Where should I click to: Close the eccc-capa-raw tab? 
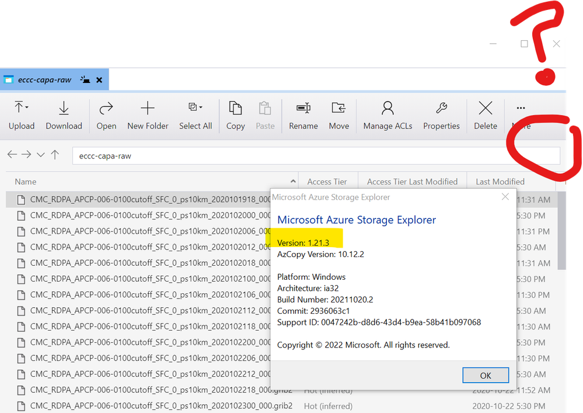(99, 80)
